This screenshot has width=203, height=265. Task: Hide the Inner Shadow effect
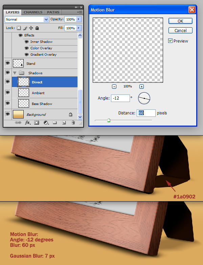(x=26, y=42)
